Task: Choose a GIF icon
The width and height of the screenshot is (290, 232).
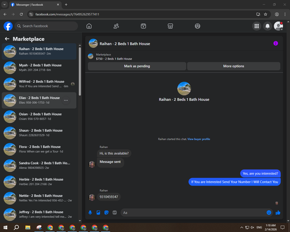Action: [115, 213]
